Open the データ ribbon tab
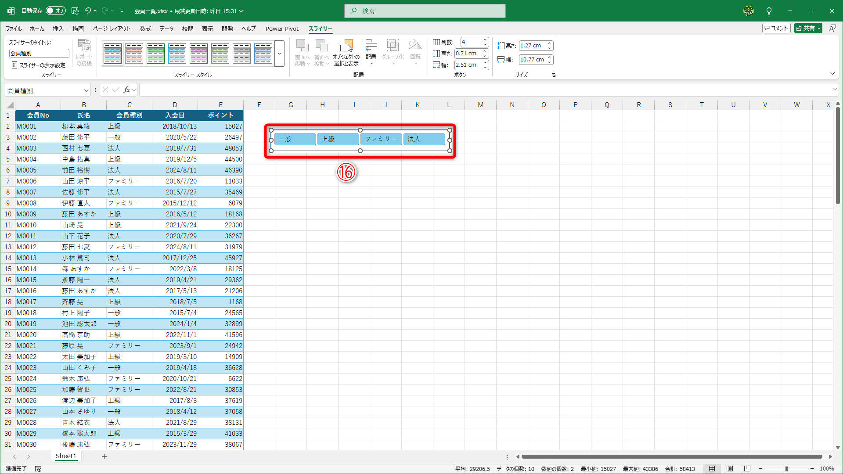 pos(166,29)
